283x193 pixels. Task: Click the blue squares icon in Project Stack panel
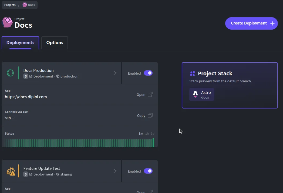192,73
